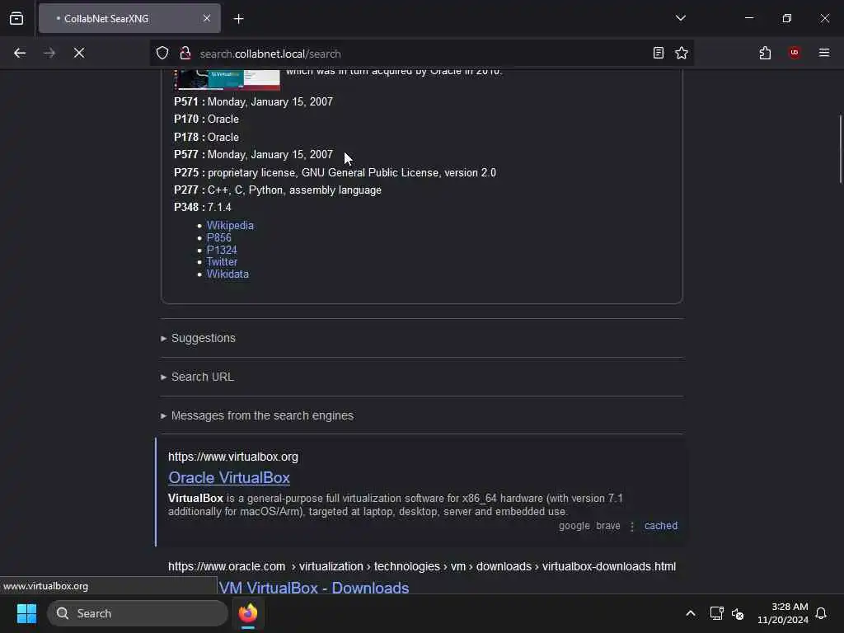Open Firefox View icon
844x633 pixels.
16,19
